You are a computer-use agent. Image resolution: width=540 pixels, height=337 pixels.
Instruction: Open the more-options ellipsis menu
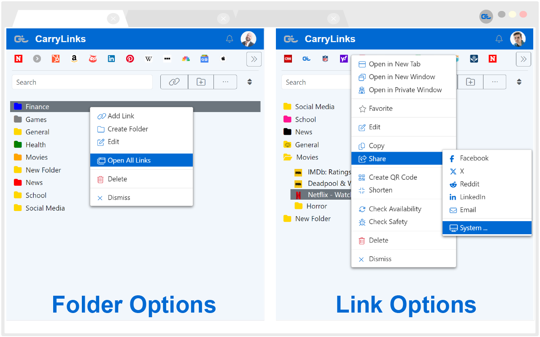[x=225, y=82]
